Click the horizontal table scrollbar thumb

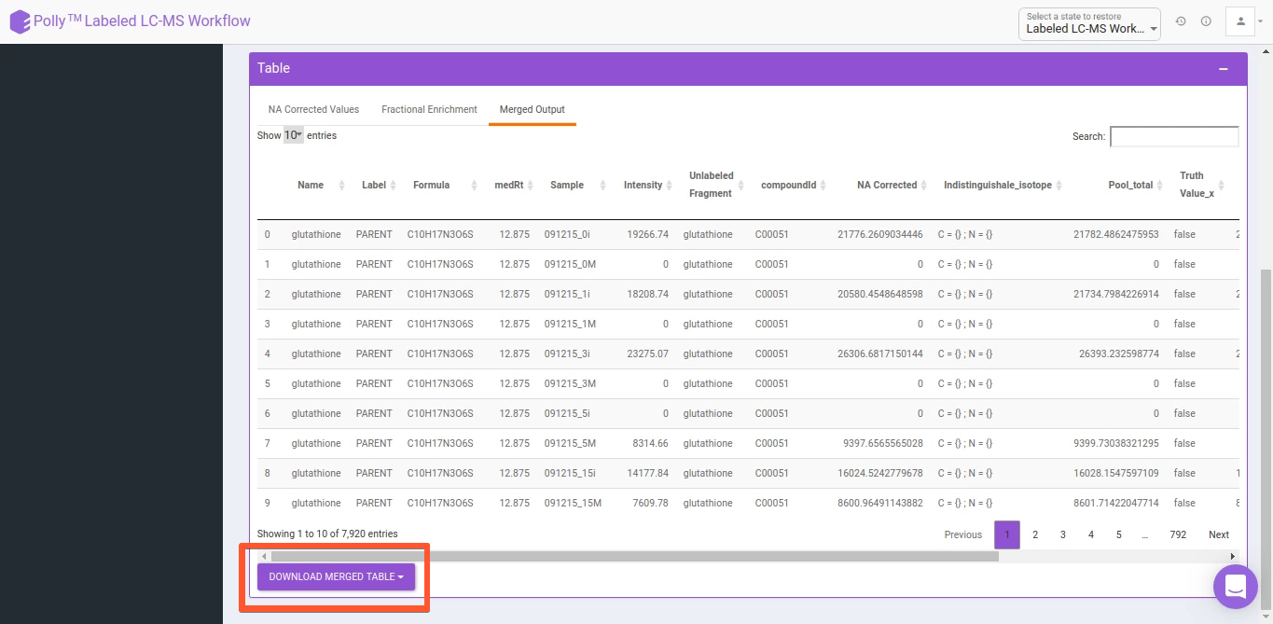pos(634,557)
